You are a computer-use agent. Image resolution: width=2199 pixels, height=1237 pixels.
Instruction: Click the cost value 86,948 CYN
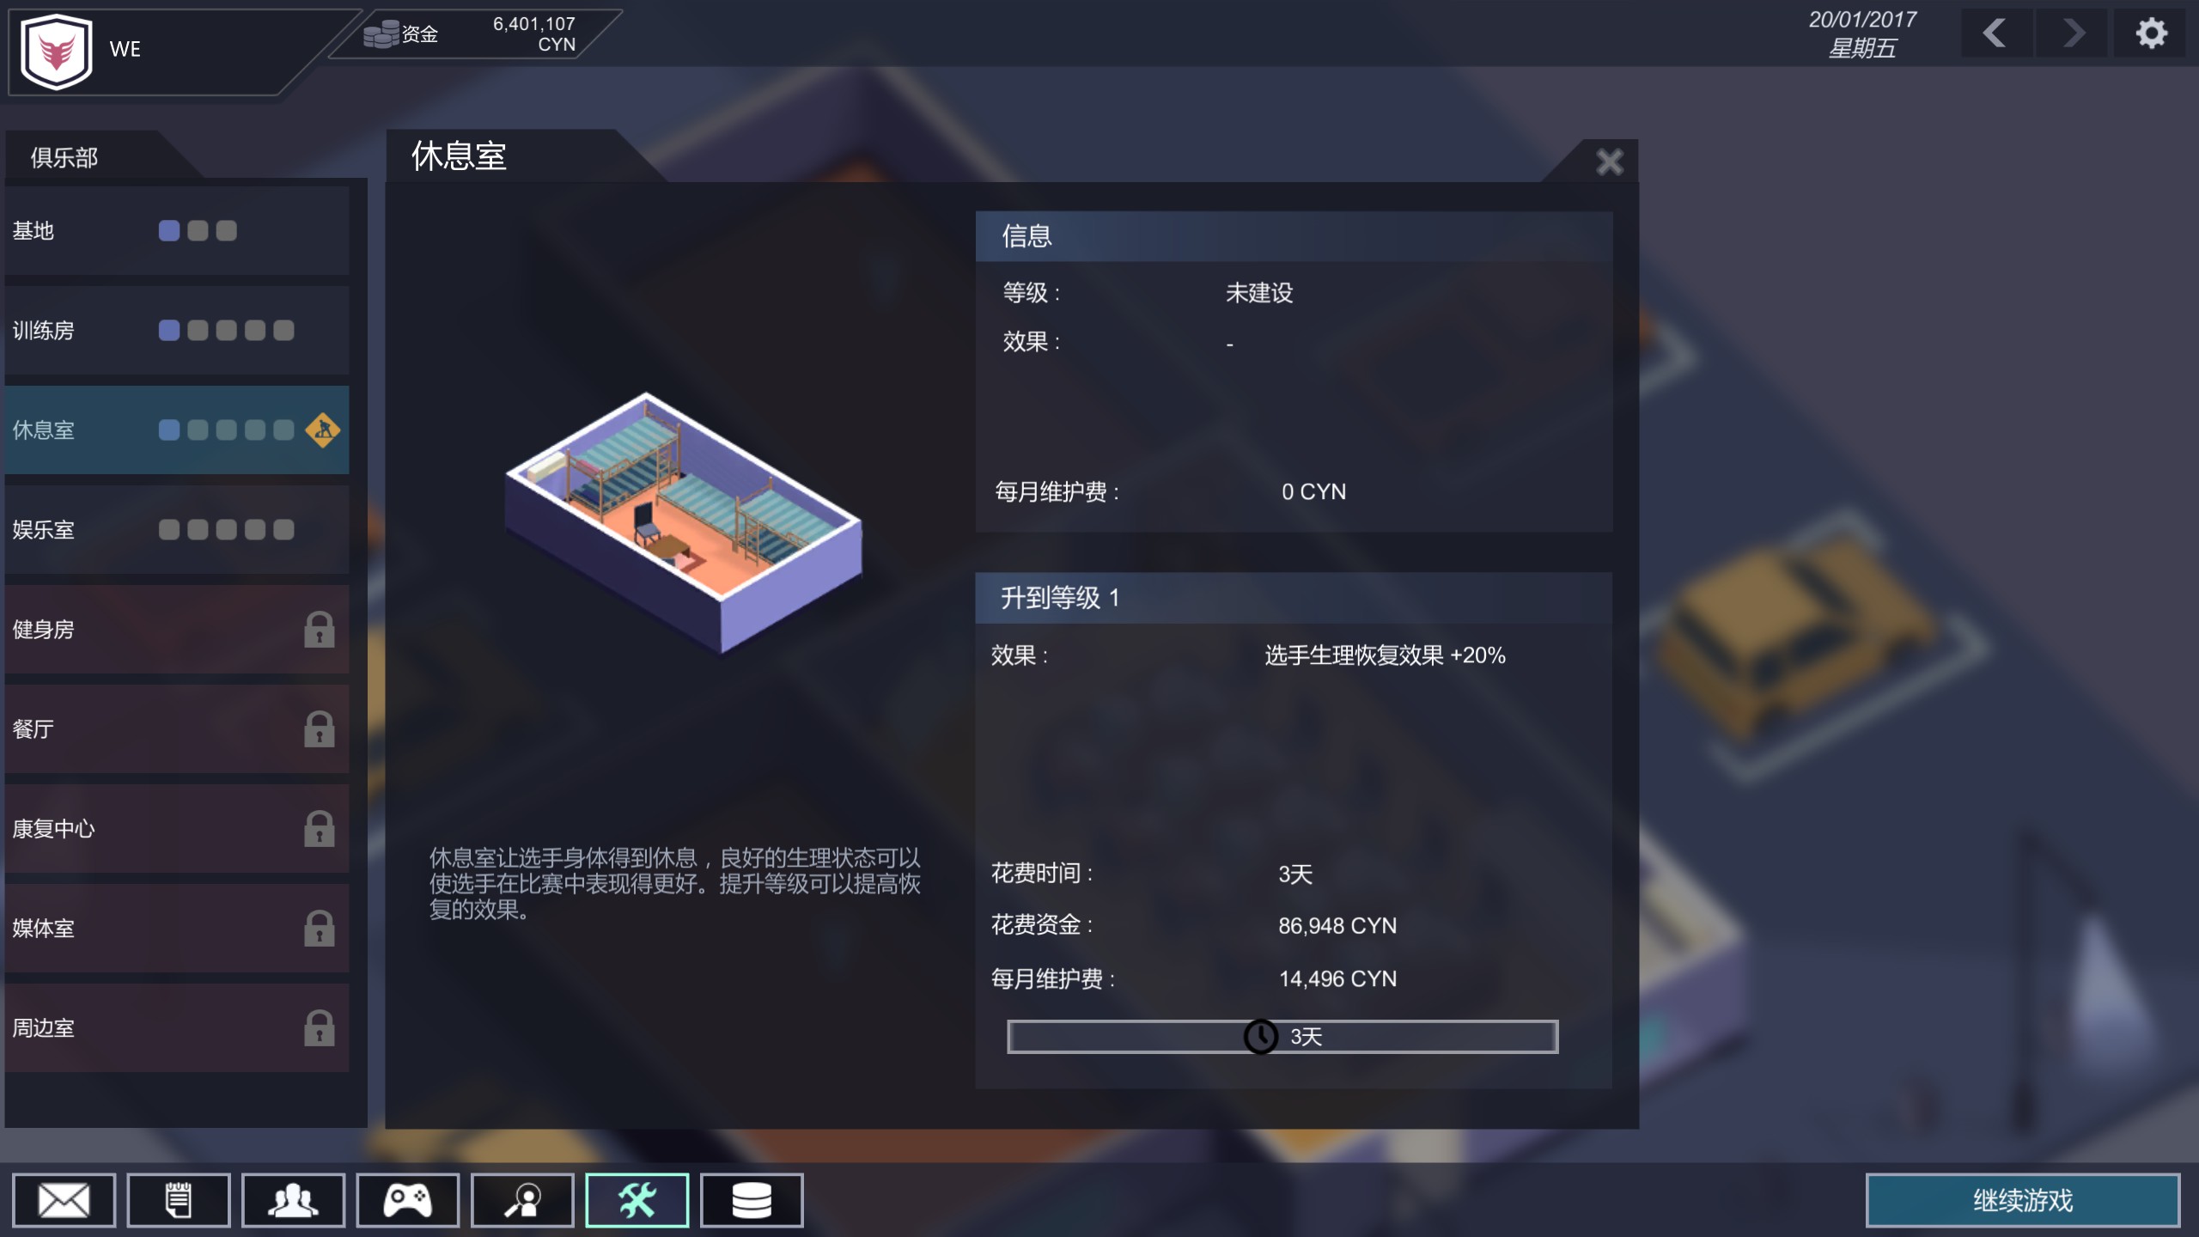tap(1337, 926)
